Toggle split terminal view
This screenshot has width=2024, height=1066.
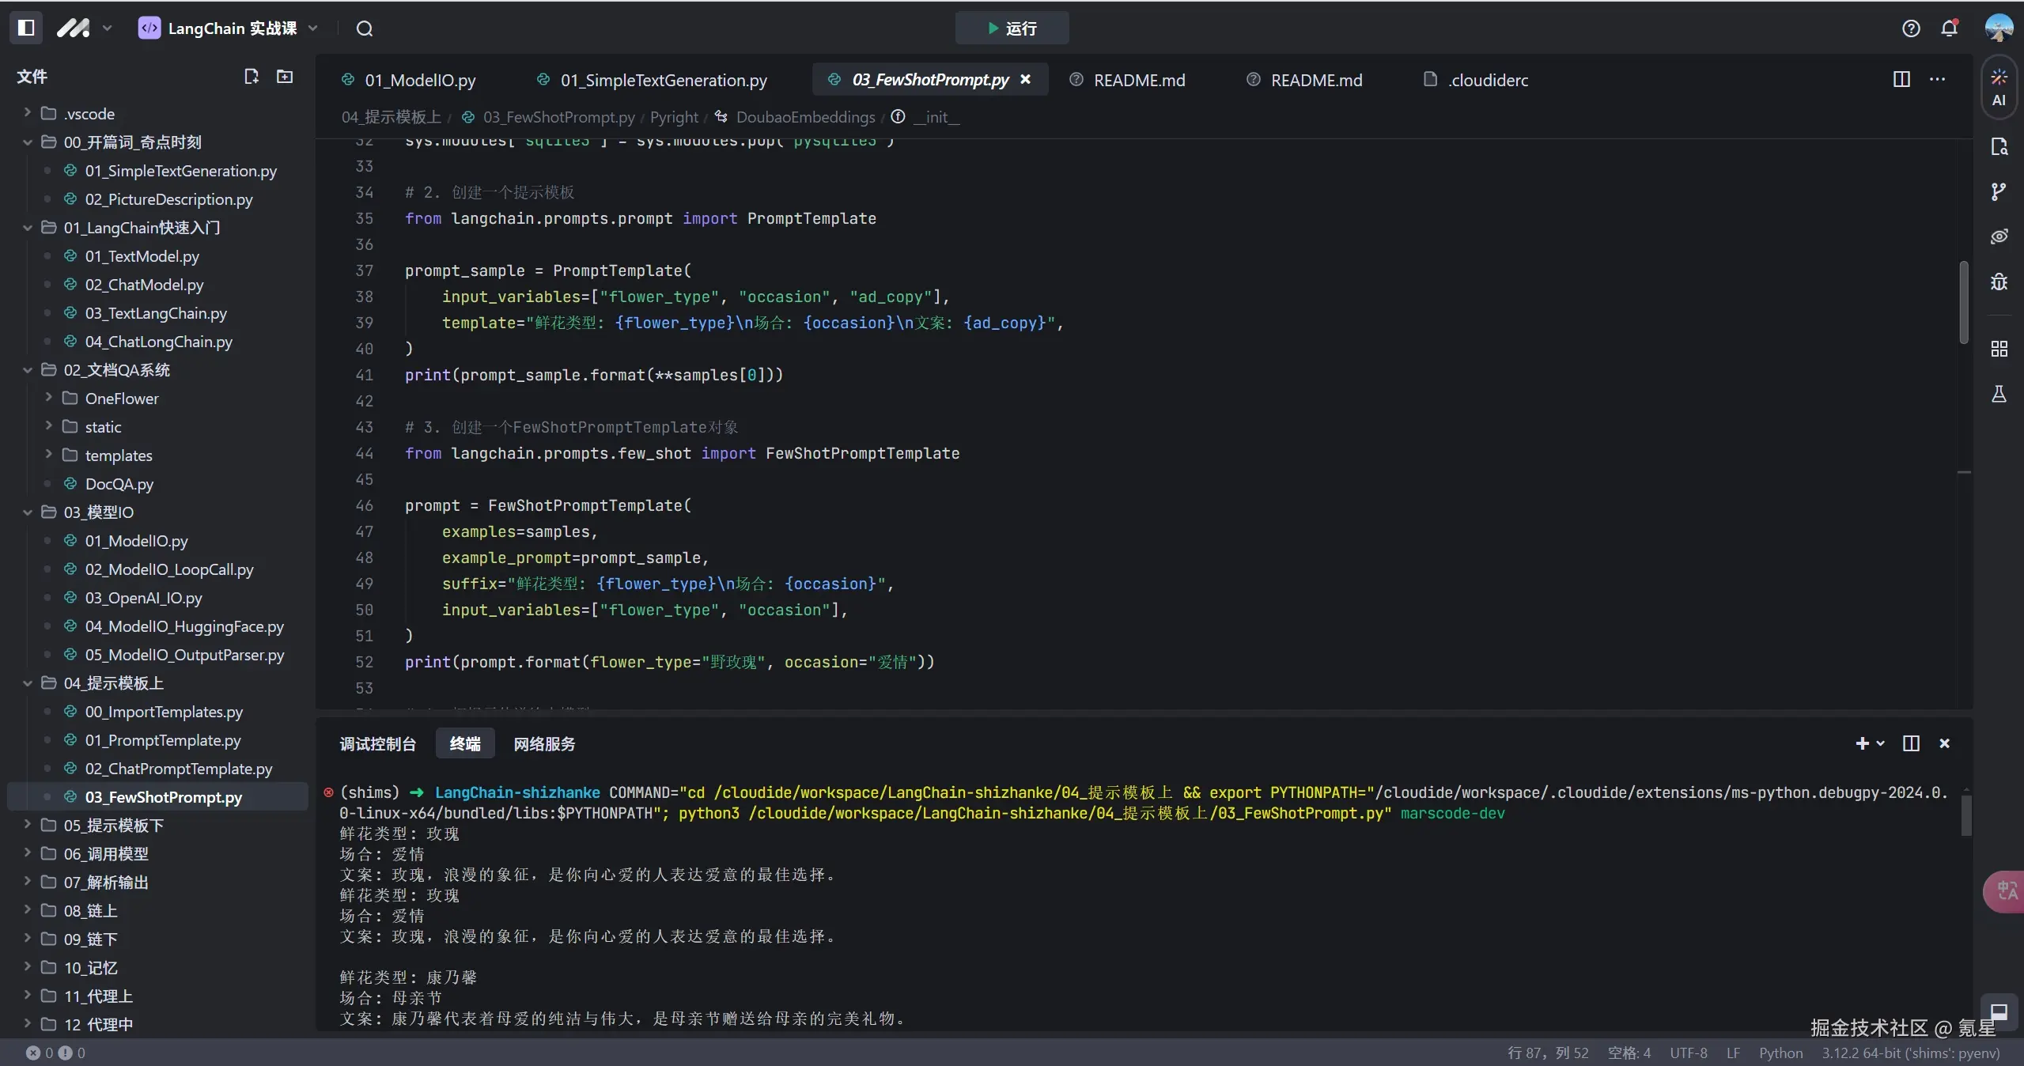[1911, 743]
